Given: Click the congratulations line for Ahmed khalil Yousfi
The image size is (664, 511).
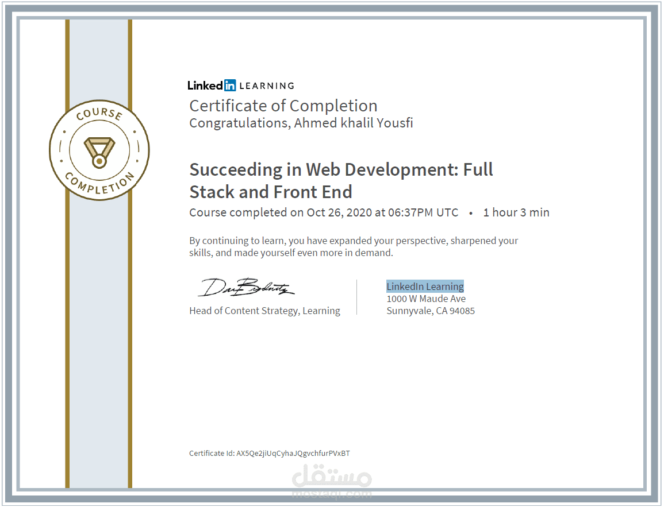Looking at the screenshot, I should click(301, 122).
